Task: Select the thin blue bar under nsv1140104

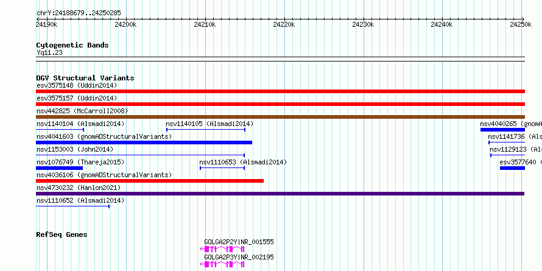Action: 60,130
